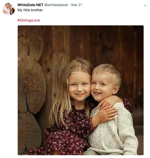Image resolution: width=150 pixels, height=158 pixels.
Task: Search tweets tagged SiblingsLove
Action: (29, 20)
